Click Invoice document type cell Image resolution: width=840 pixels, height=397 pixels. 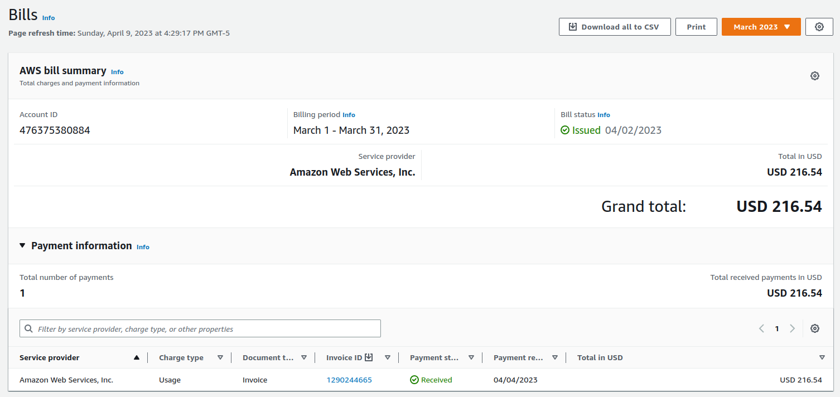point(255,380)
